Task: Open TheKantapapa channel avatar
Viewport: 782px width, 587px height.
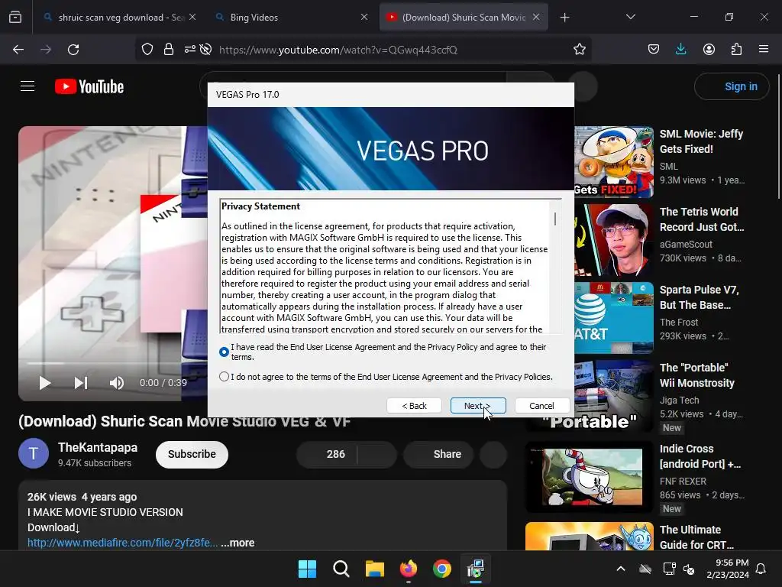Action: 34,453
